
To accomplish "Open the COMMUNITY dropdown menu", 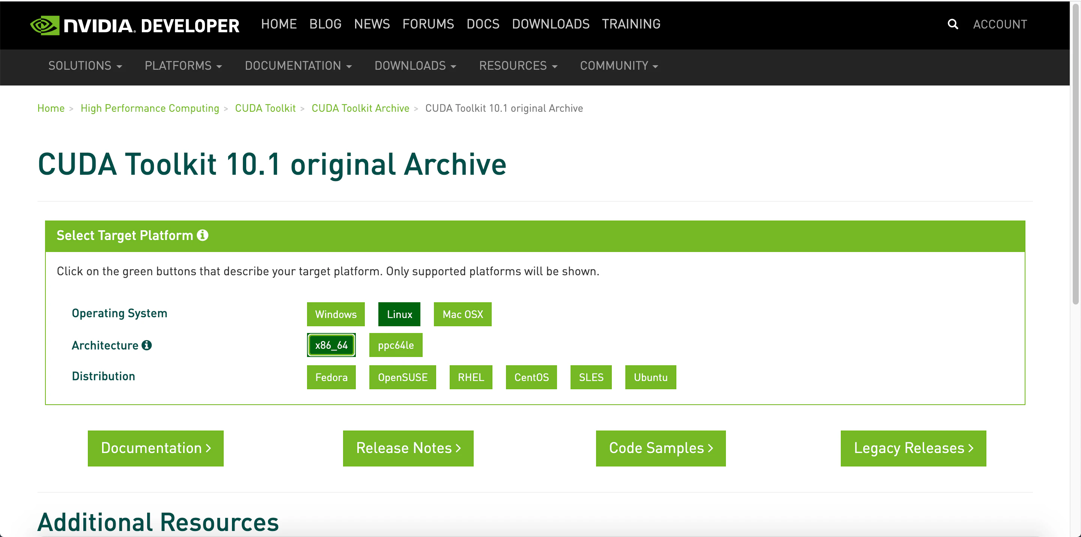I will point(619,66).
